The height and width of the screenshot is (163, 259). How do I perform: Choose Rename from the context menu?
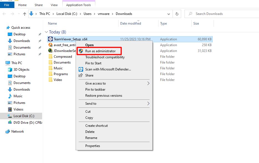click(x=114, y=138)
